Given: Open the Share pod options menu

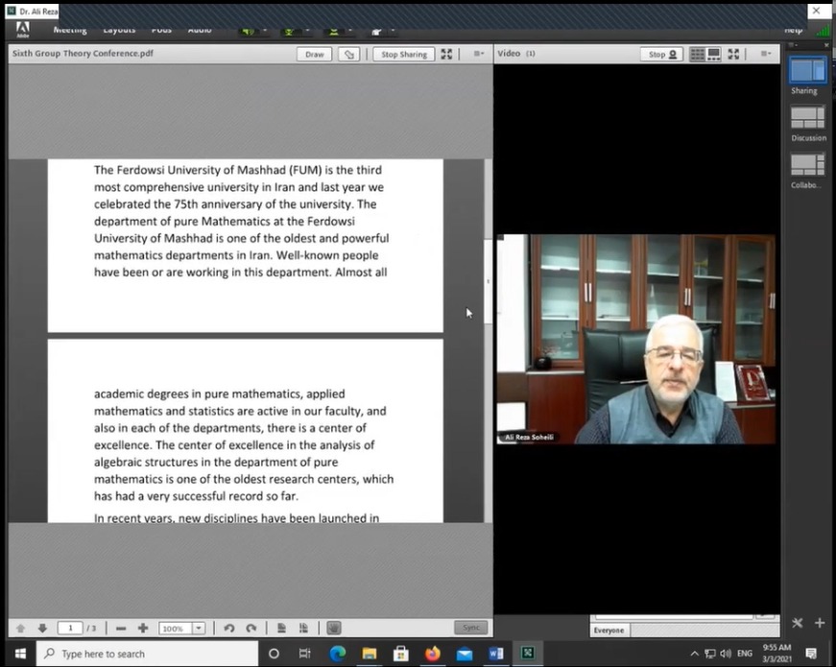Looking at the screenshot, I should point(478,55).
